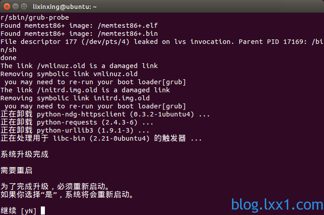Click the 'libc-bin (2.21-0ubuntu4)' trigger line
This screenshot has height=215, width=324.
pyautogui.click(x=101, y=138)
